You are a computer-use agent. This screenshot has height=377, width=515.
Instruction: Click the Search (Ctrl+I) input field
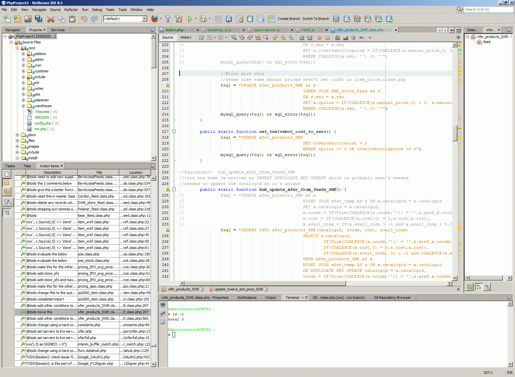pyautogui.click(x=489, y=9)
